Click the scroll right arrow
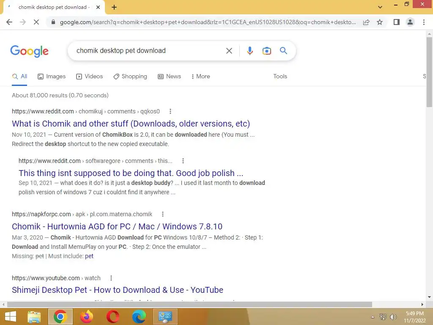The height and width of the screenshot is (325, 433). tap(422, 305)
